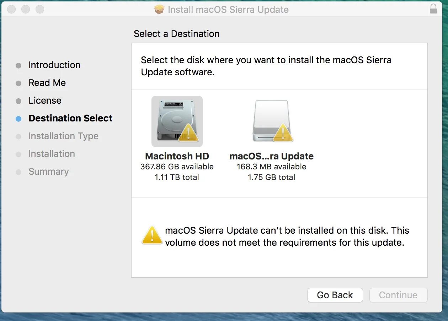Viewport: 448px width, 321px height.
Task: Click the Summary step in sidebar
Action: (x=49, y=172)
